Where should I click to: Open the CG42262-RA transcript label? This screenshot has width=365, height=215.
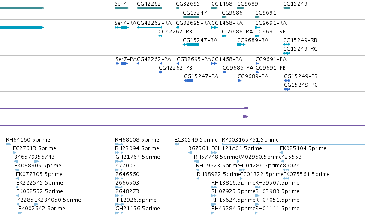pyautogui.click(x=154, y=23)
